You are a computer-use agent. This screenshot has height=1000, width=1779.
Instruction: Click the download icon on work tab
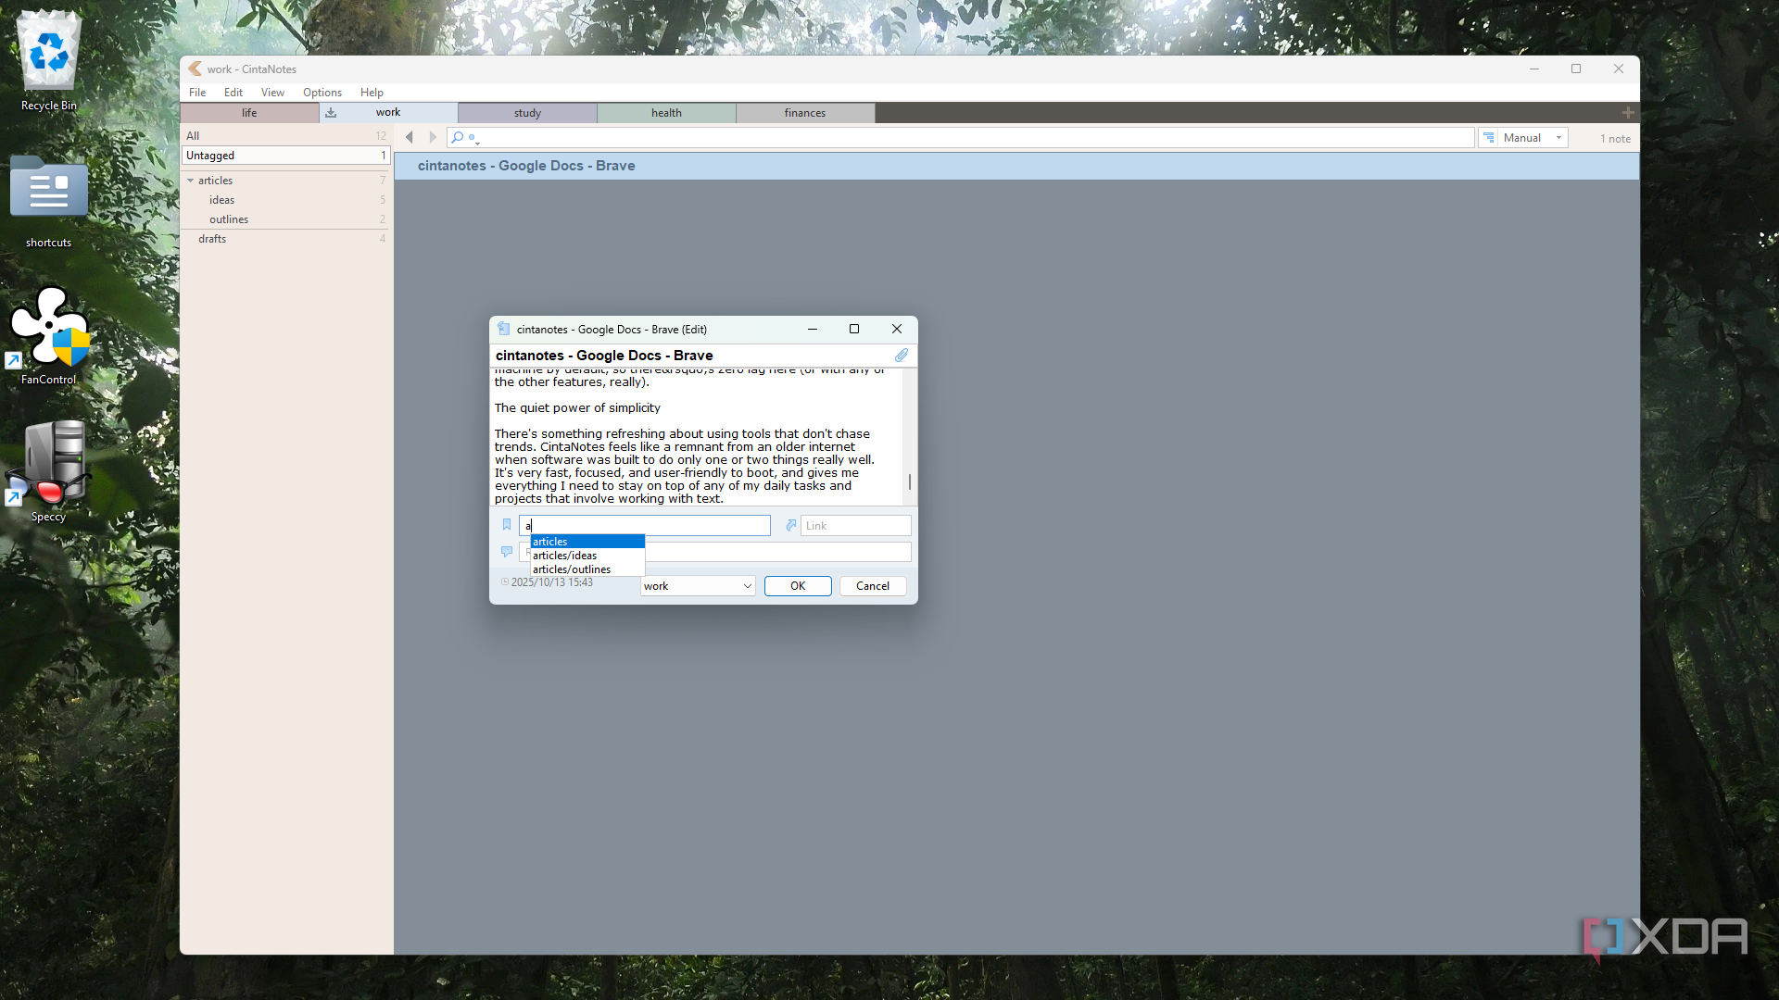pos(331,113)
